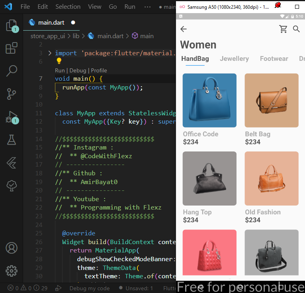Open the Flutter sidebar icon
This screenshot has height=293, width=305.
tap(11, 163)
